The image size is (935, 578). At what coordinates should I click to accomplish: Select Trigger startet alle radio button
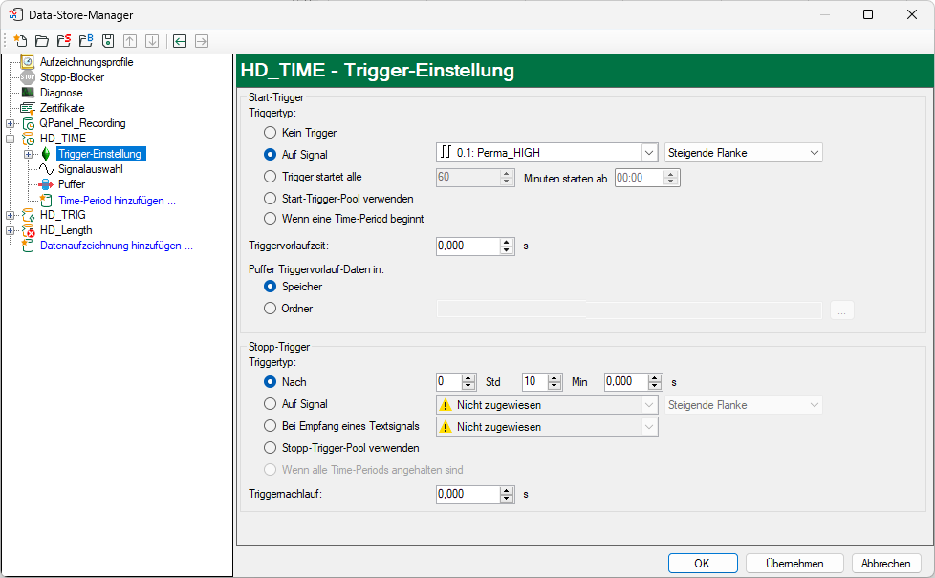271,177
